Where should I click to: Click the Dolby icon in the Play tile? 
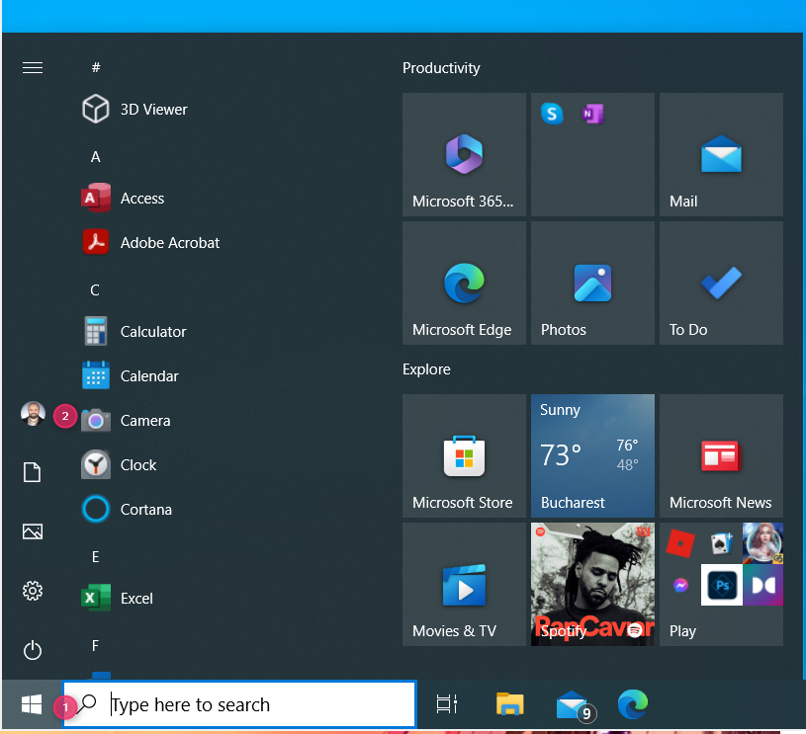click(762, 585)
